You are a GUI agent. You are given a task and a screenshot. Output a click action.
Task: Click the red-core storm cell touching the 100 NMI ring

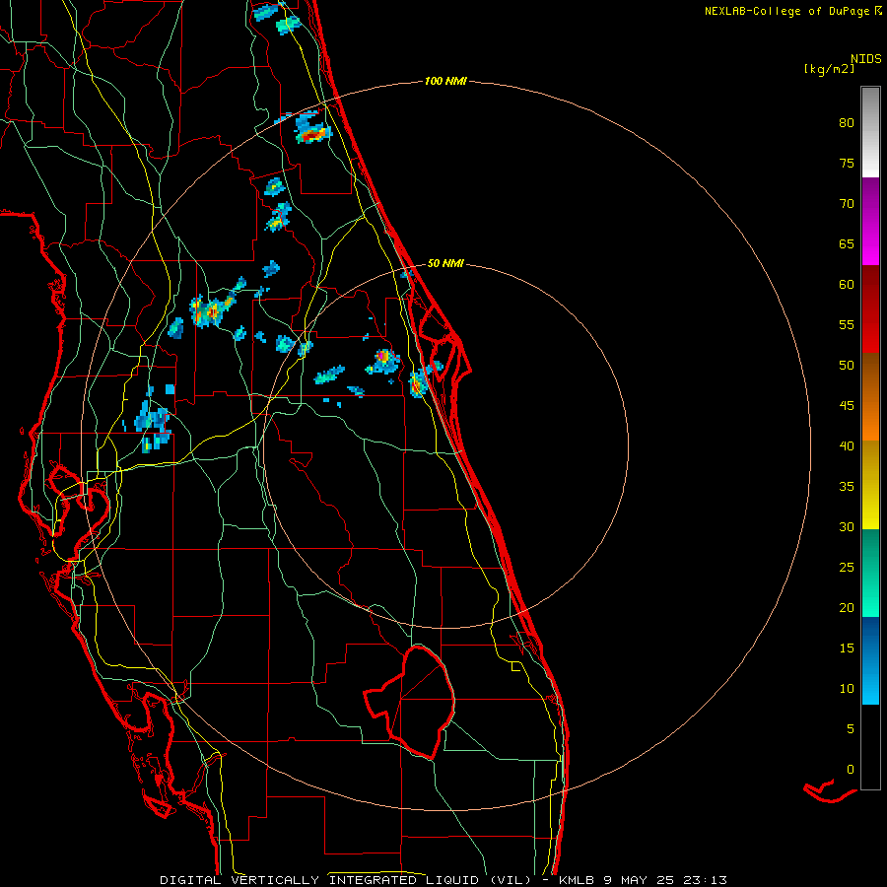[x=311, y=132]
